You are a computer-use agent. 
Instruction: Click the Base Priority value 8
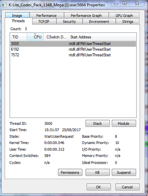tap(116, 136)
